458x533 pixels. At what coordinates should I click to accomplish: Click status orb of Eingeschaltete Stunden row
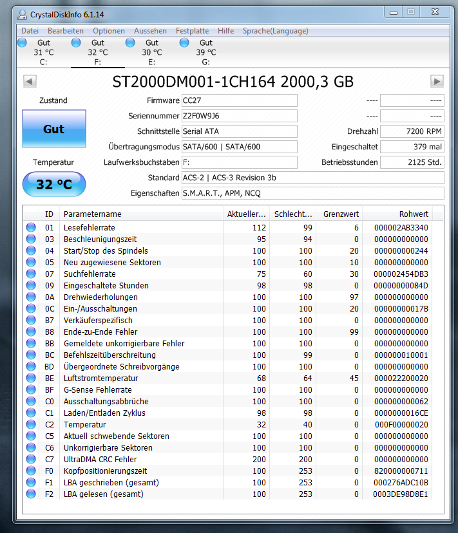31,285
